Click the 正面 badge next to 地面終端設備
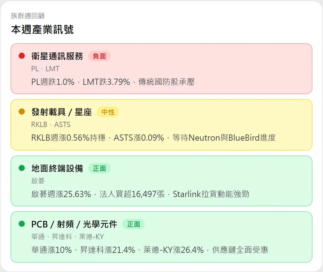 tap(99, 168)
